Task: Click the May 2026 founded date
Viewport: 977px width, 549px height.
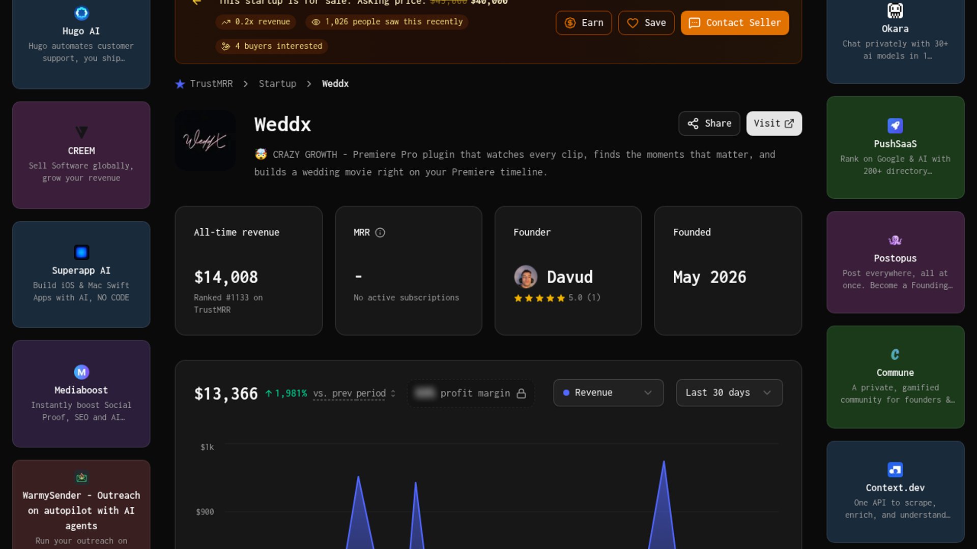Action: 709,277
